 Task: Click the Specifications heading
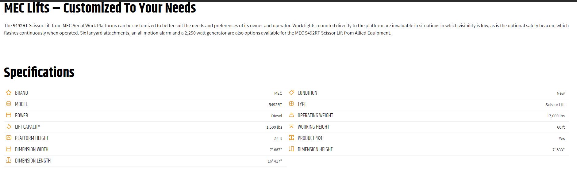[39, 72]
